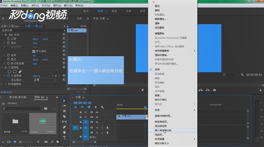Create ellipse mask under opacity
Screen dimensions: 264x147
click(x=9, y=72)
